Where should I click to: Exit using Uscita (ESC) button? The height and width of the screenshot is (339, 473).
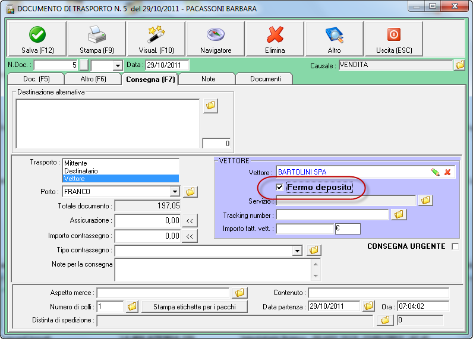393,39
